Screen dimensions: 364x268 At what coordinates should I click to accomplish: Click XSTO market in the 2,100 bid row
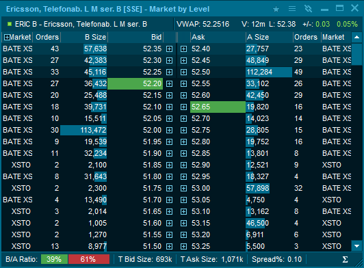[21, 165]
